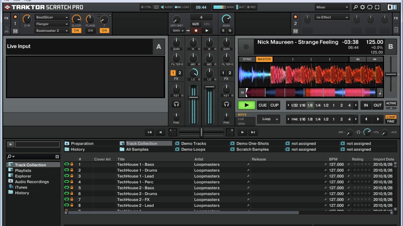Screen dimensions: 403x226
Task: Click the move forward arrow button
Action: tap(378, 119)
